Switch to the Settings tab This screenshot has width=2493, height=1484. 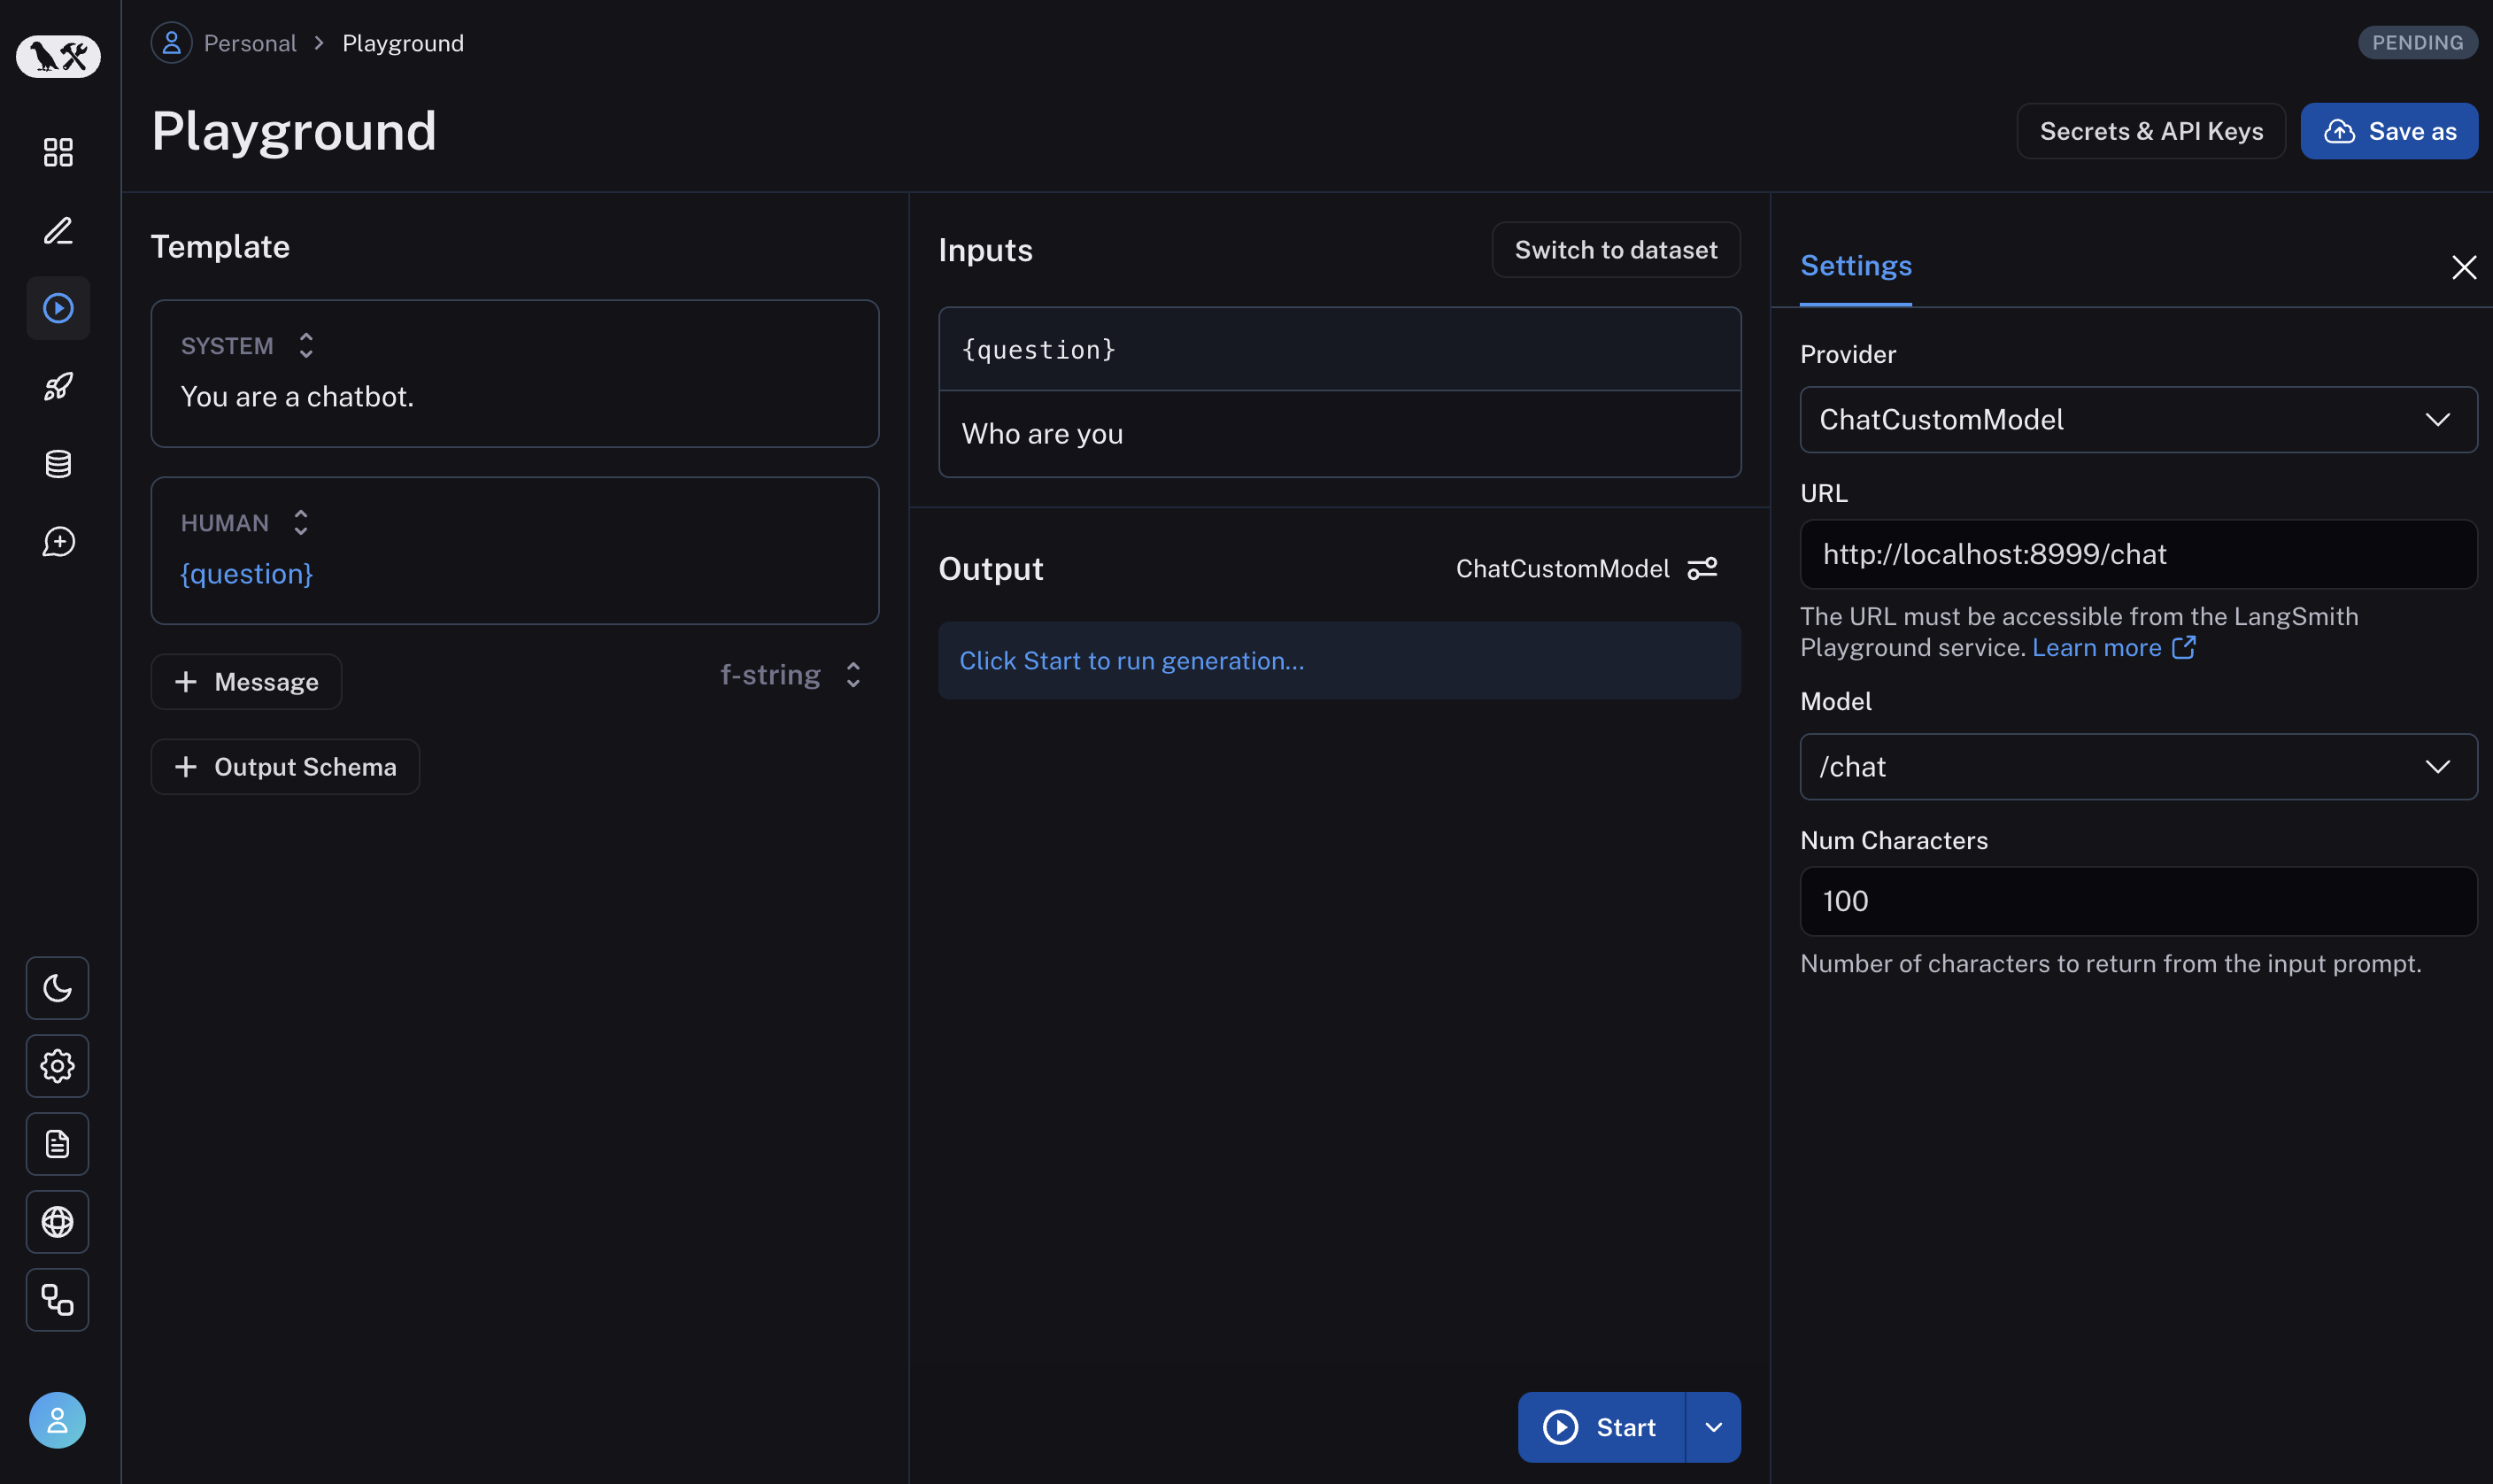(1854, 265)
